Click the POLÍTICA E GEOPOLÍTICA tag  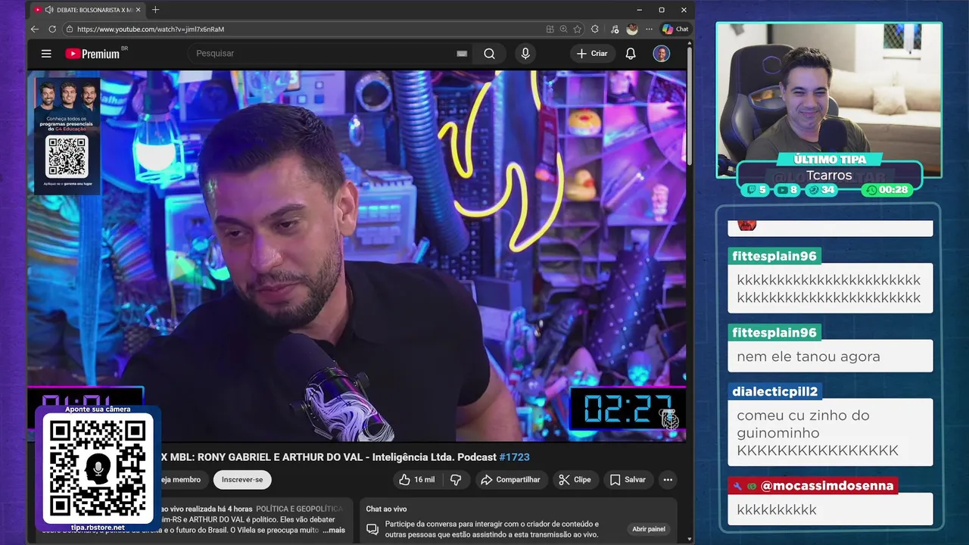coord(300,509)
